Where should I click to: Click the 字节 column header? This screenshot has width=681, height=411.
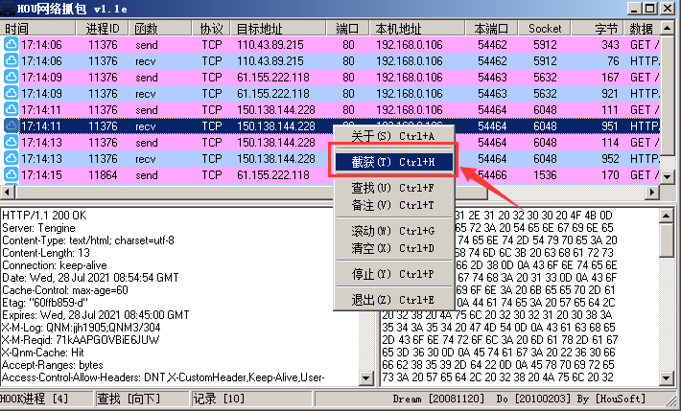point(607,29)
